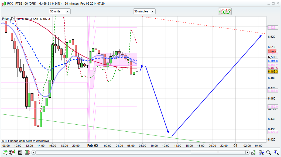
Task: Zoom out with the minus magnifier
Action: point(268,152)
